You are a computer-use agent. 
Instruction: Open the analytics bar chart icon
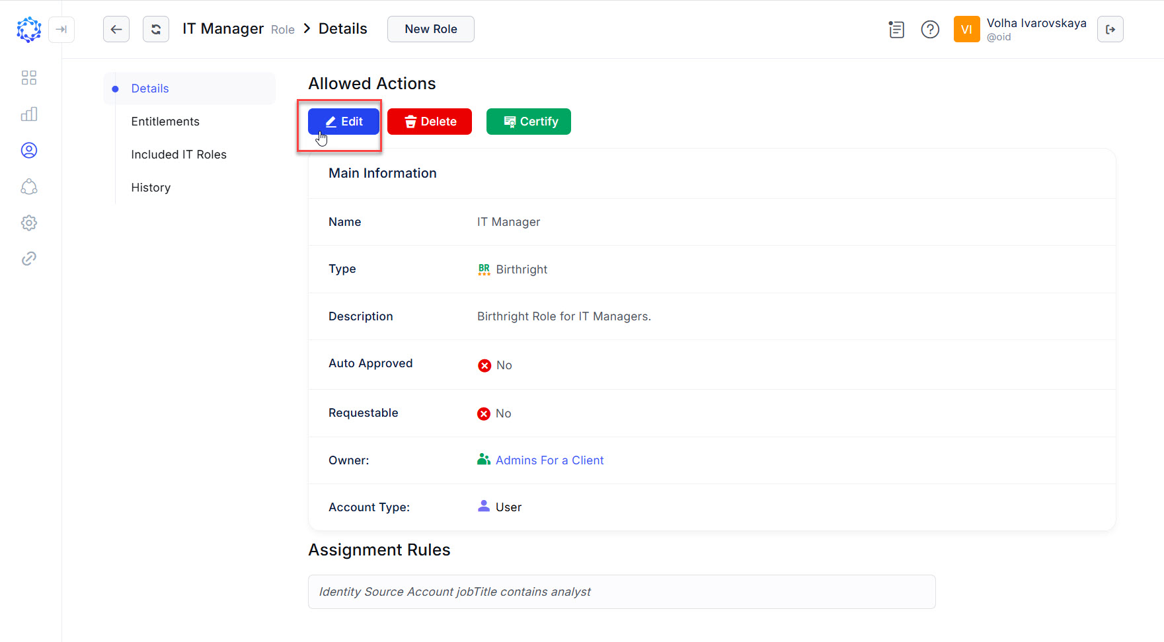(x=29, y=114)
